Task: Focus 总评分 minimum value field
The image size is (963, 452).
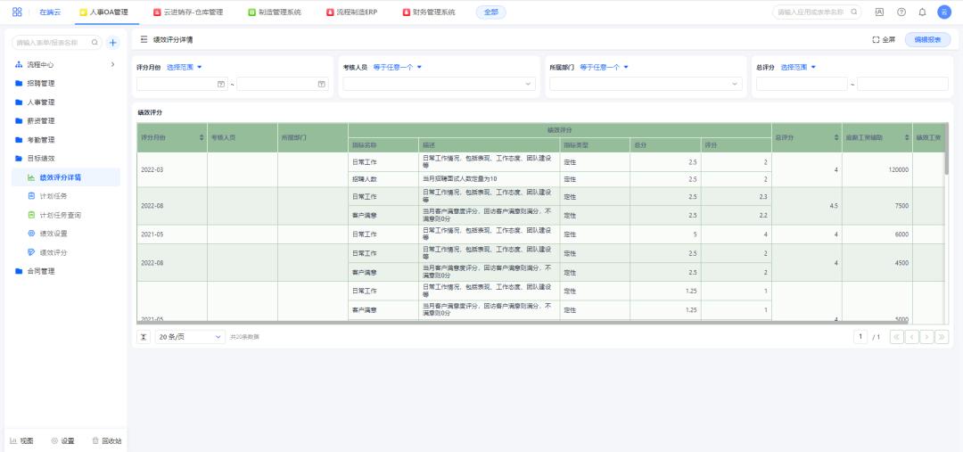Action: point(802,84)
